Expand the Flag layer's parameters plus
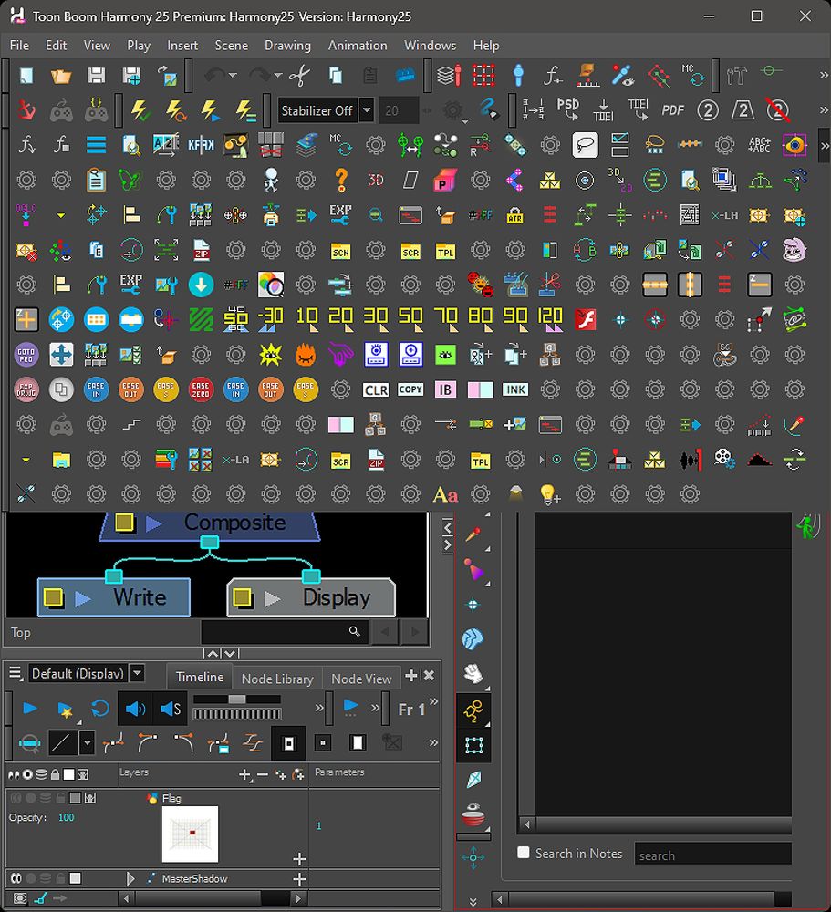 pos(299,858)
